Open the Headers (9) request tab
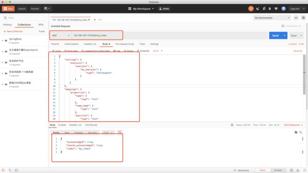308x173 pixels. coord(90,44)
